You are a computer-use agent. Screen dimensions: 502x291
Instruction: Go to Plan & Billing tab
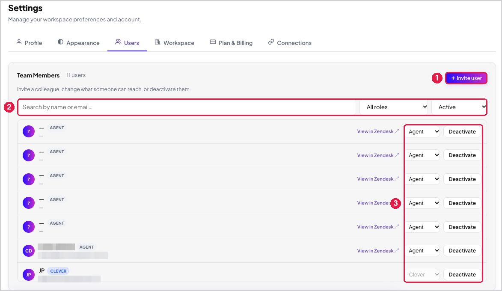[x=231, y=42]
